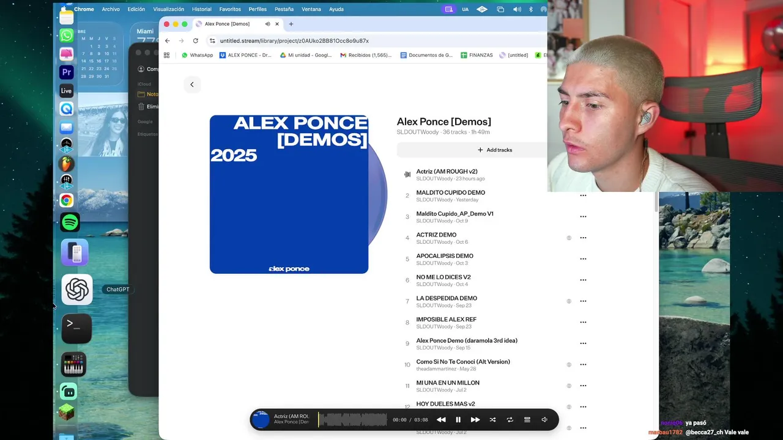Open more options for Maldito Cupido_AP_Demo V1
783x440 pixels.
click(x=583, y=216)
